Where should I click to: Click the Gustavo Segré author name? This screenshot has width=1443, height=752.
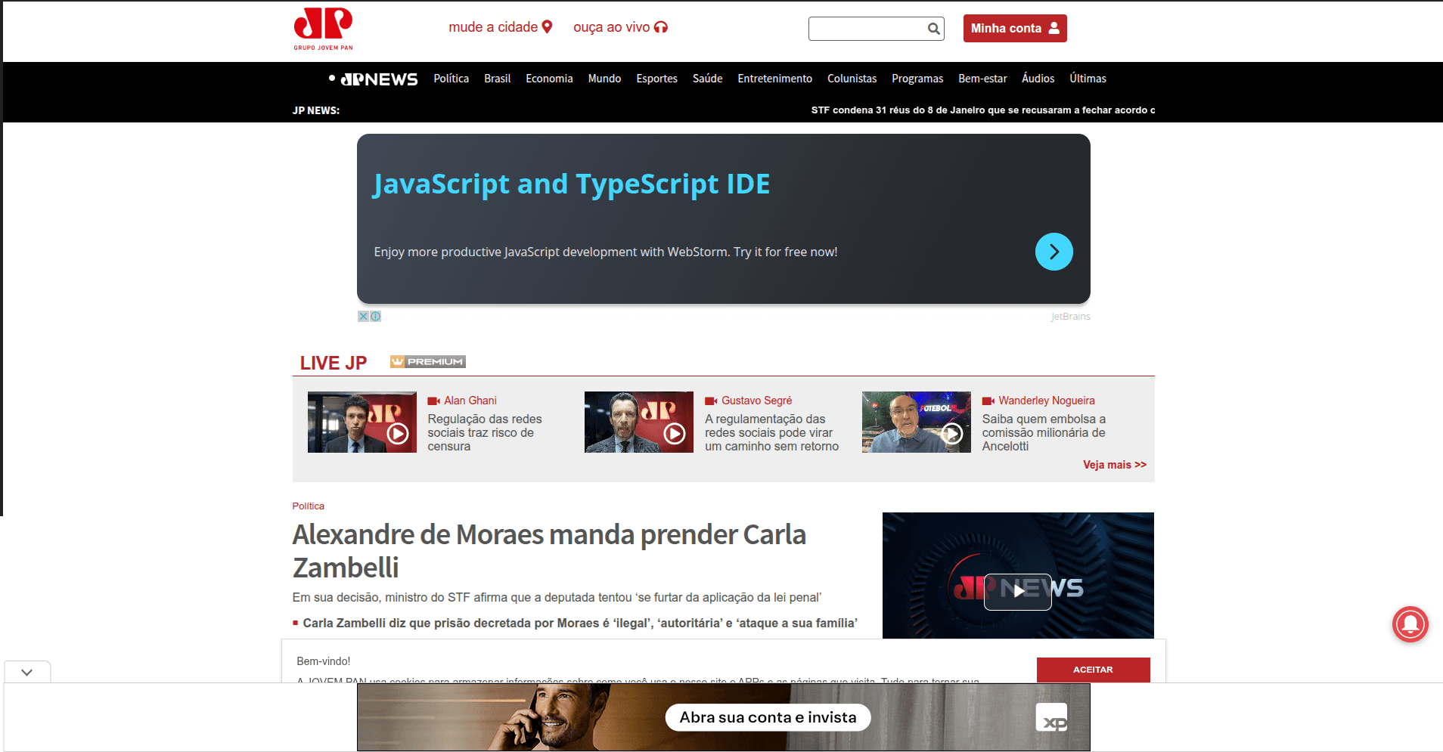pos(756,401)
